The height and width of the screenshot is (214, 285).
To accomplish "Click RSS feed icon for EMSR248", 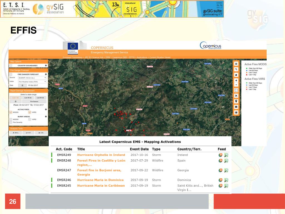I will pyautogui.click(x=220, y=161).
